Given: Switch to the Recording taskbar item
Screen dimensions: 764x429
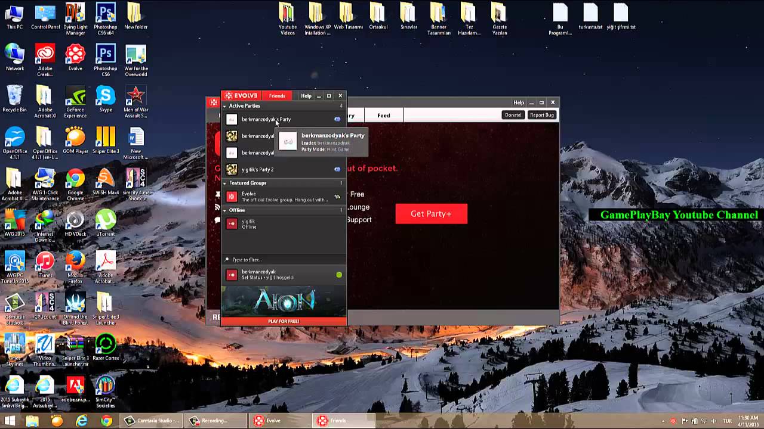Looking at the screenshot, I should pyautogui.click(x=215, y=421).
